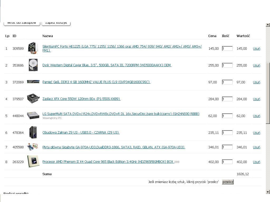Click the Suma label
Image resolution: width=270 pixels, height=202 pixels.
click(x=47, y=174)
